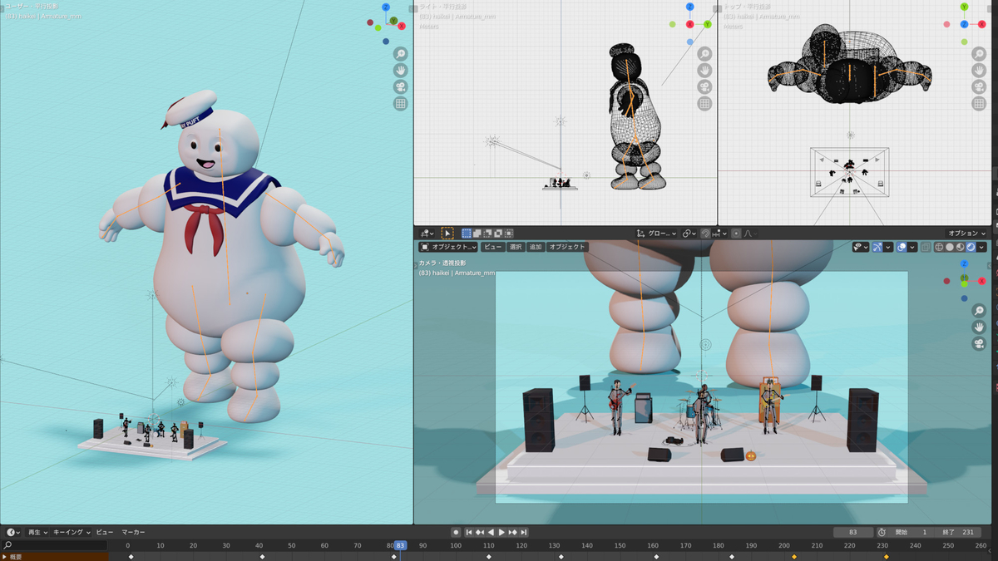Switch to solid shading mode
This screenshot has height=561, width=998.
pyautogui.click(x=950, y=247)
